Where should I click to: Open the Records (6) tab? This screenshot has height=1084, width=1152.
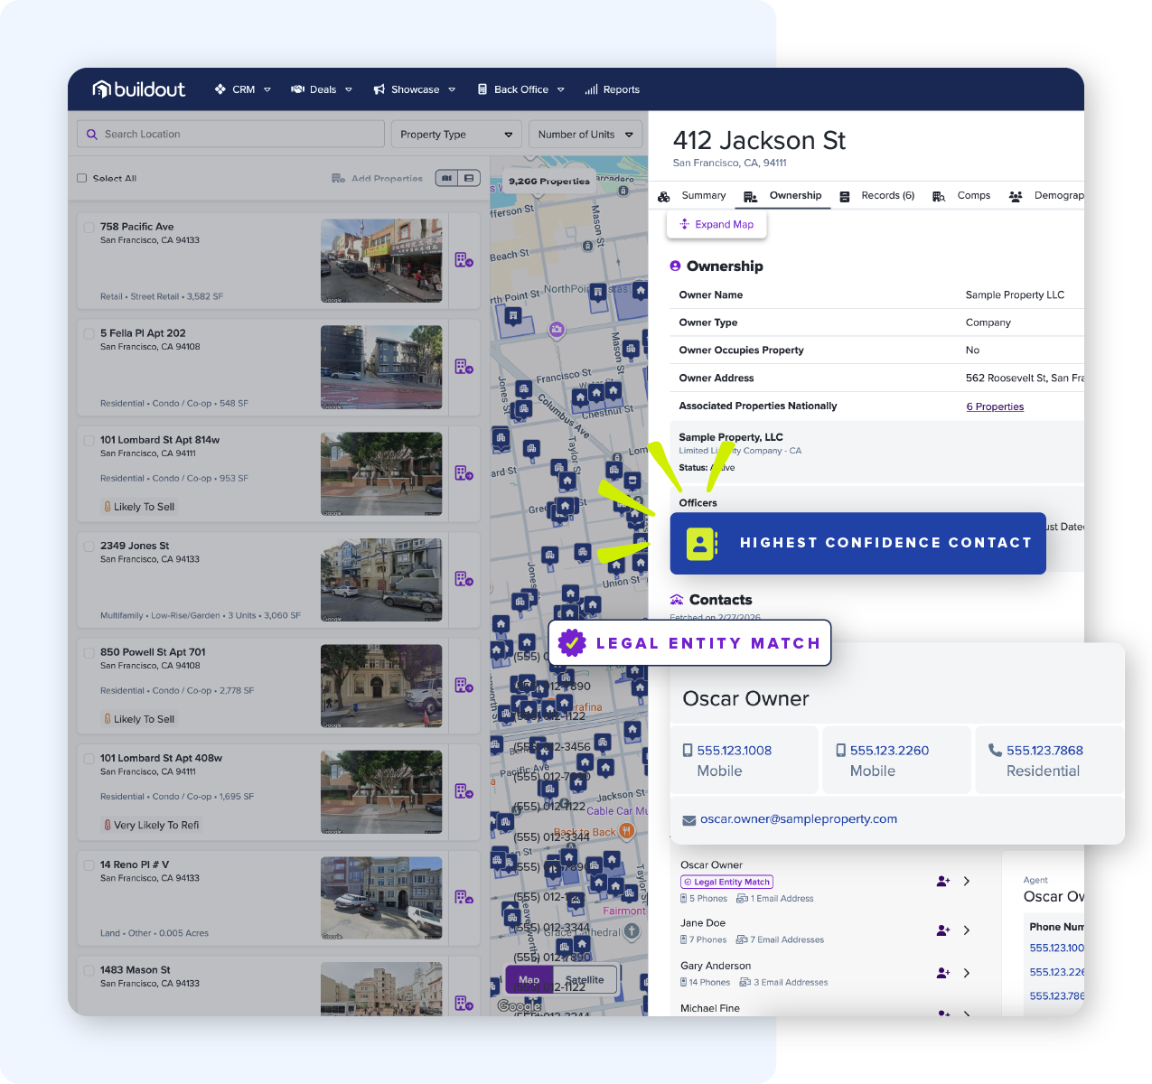click(877, 196)
